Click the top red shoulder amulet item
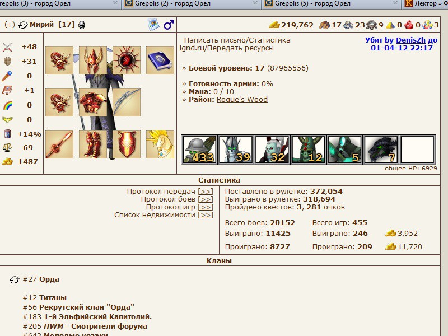 pos(59,60)
